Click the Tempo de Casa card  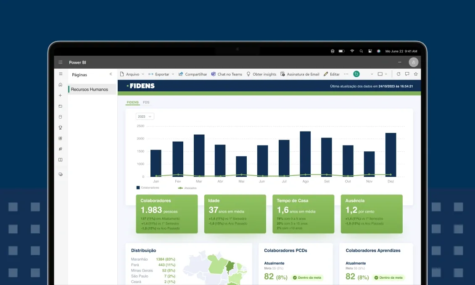click(x=303, y=214)
